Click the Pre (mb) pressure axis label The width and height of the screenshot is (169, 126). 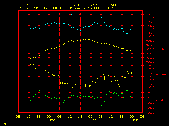tap(161, 49)
